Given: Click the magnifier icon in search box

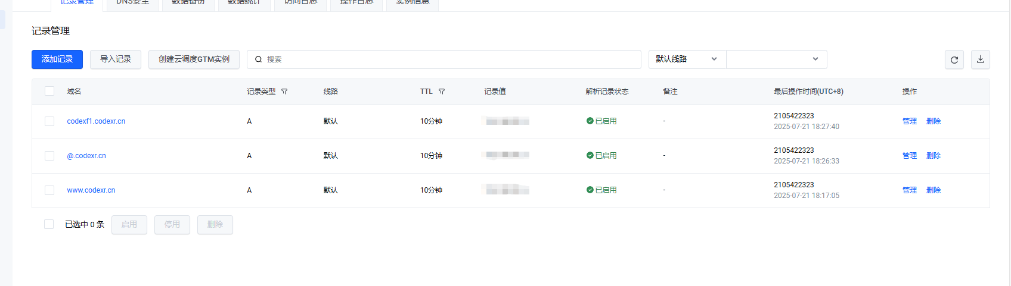Looking at the screenshot, I should coord(258,59).
